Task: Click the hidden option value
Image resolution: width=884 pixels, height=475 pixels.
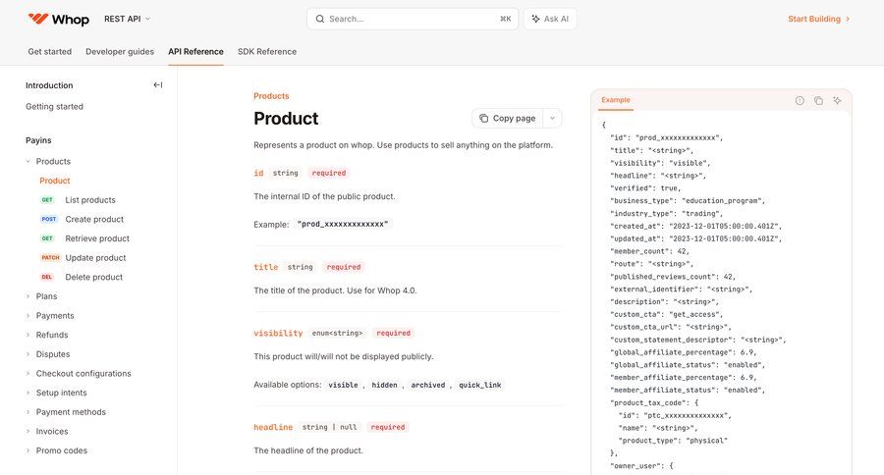Action: [384, 385]
